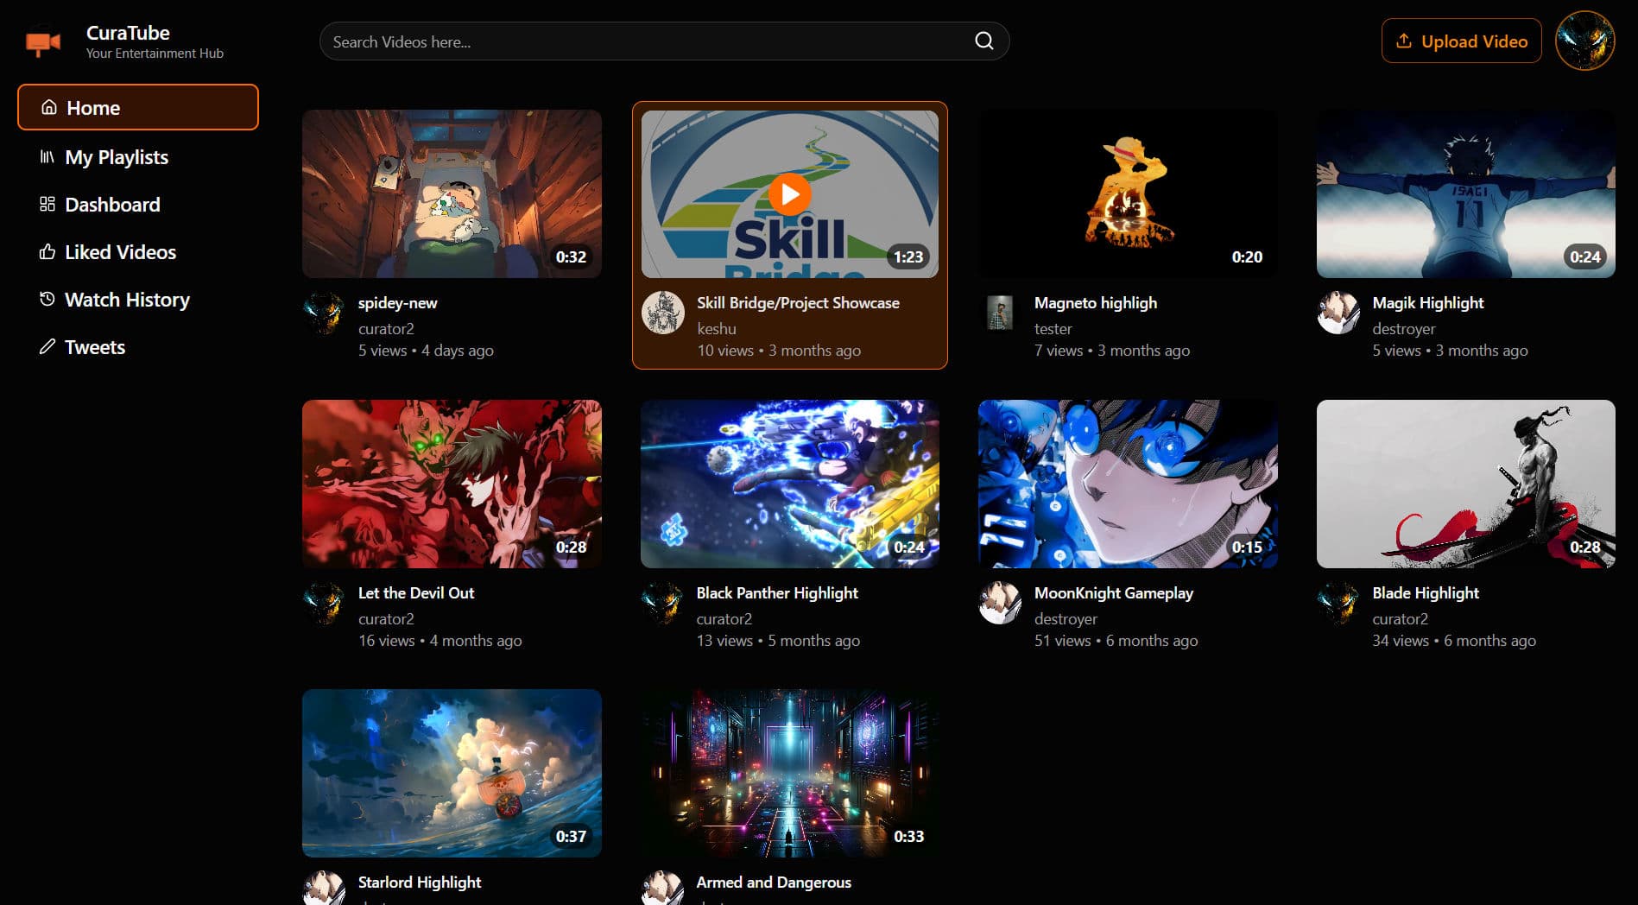
Task: Open Watch History
Action: [127, 300]
